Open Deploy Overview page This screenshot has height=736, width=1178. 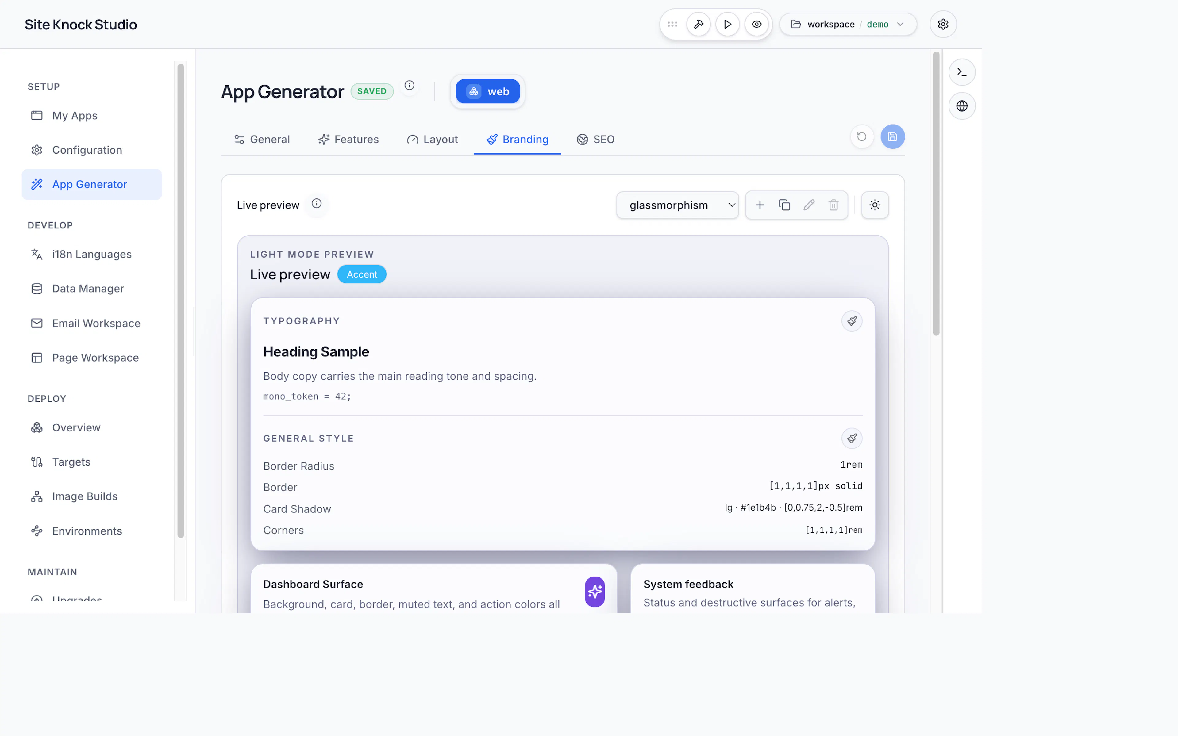(x=91, y=428)
